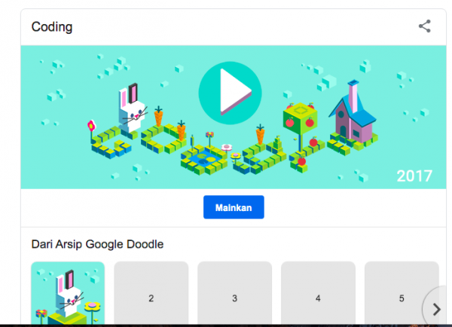
Task: Click the Coding card title
Action: coord(52,27)
